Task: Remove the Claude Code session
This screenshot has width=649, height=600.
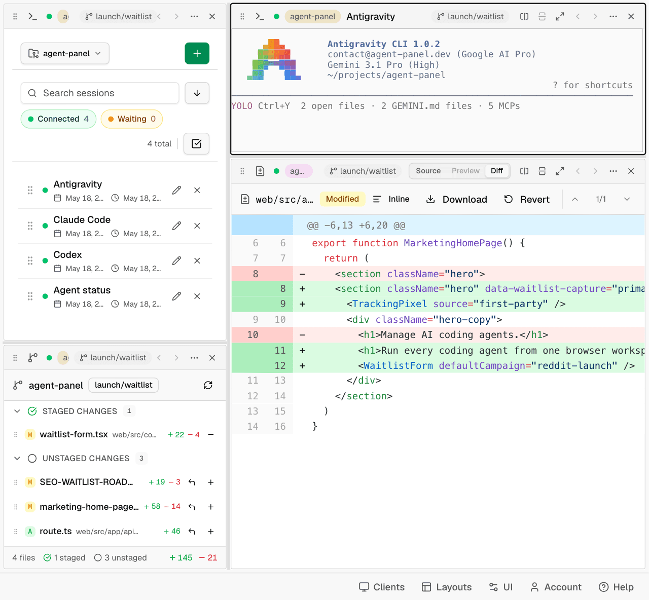Action: (x=197, y=226)
